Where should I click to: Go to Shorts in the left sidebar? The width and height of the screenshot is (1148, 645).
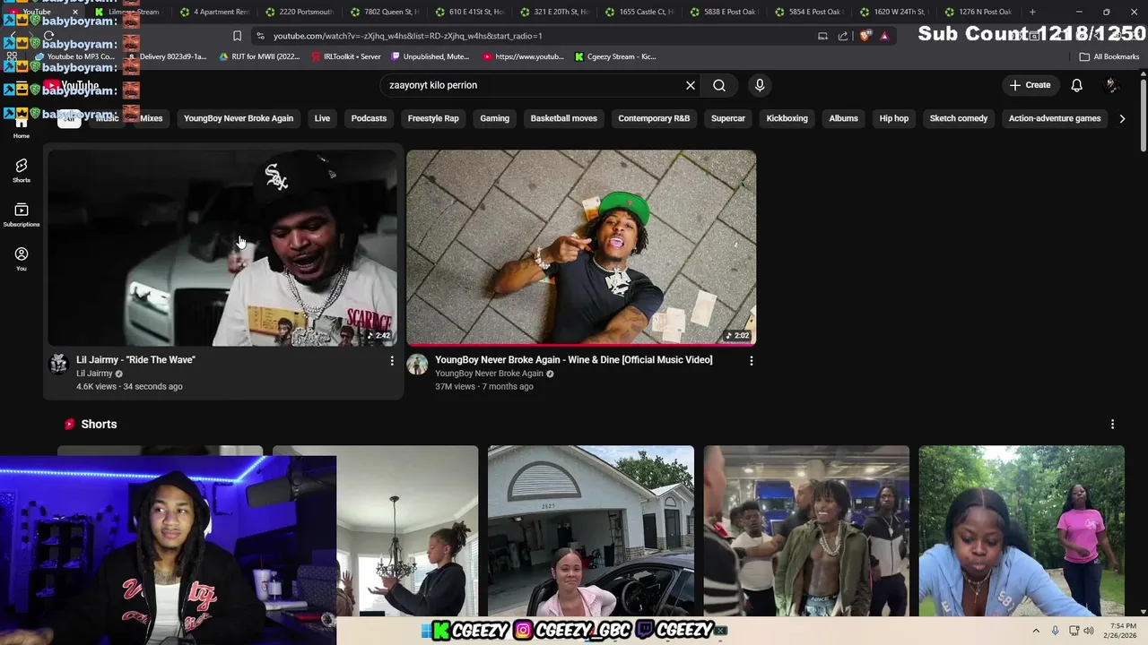coord(22,170)
